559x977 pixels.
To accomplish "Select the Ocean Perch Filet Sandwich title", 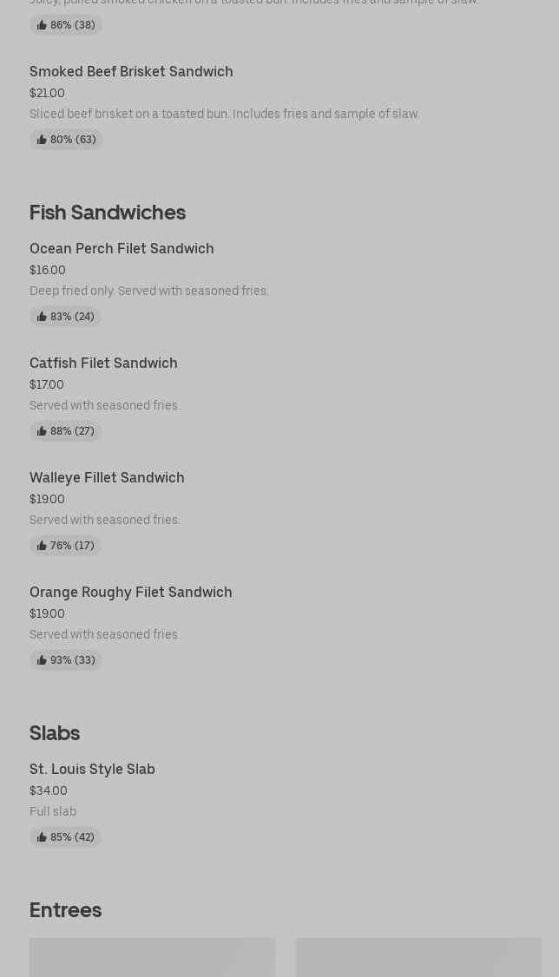I will [122, 248].
